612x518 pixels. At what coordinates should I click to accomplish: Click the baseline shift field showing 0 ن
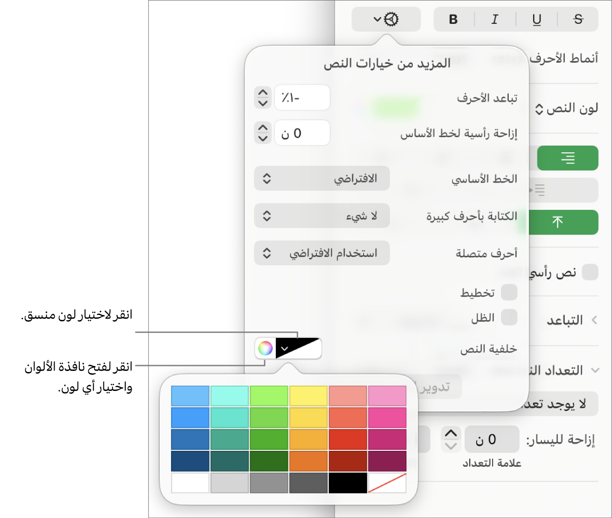click(302, 133)
